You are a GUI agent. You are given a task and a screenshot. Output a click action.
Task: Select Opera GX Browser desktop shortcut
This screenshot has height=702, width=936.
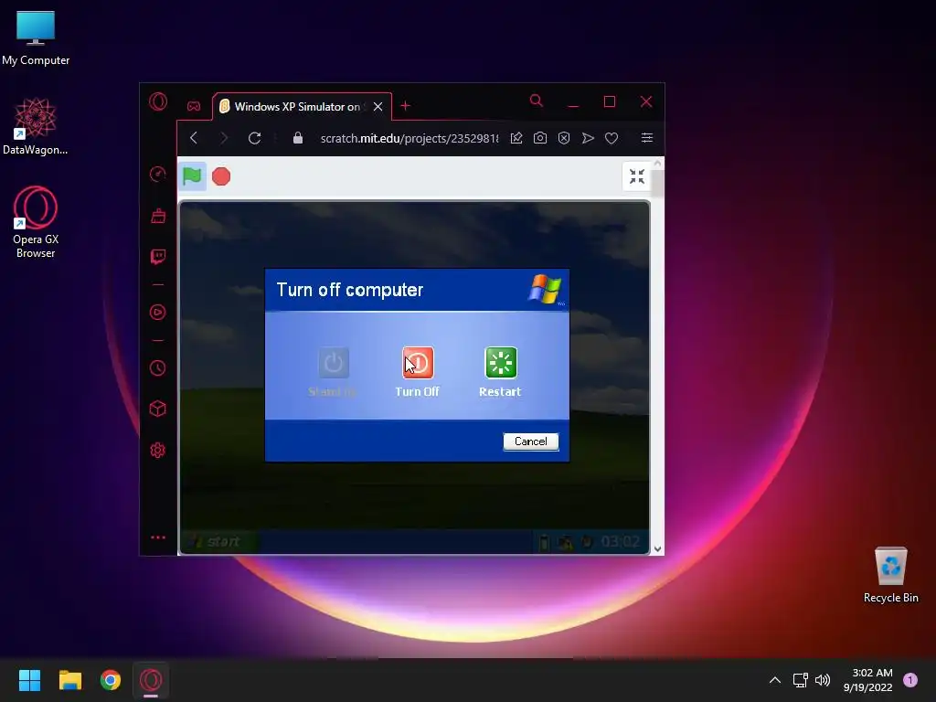point(36,222)
